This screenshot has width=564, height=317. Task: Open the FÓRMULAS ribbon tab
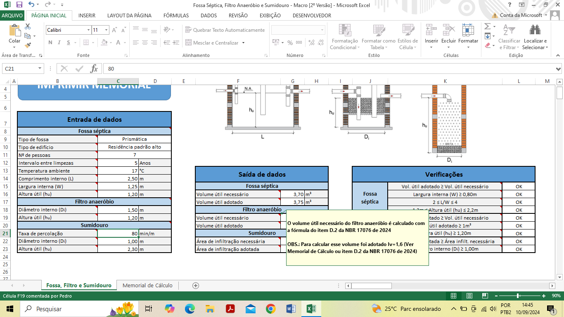pos(176,16)
